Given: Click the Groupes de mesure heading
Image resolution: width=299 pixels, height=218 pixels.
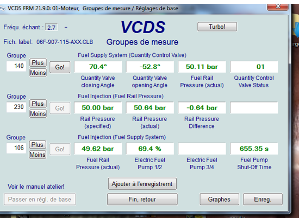Looking at the screenshot, I should click(x=142, y=42).
